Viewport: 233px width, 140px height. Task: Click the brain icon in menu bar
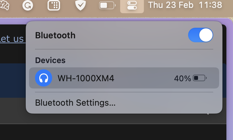(x=5, y=5)
